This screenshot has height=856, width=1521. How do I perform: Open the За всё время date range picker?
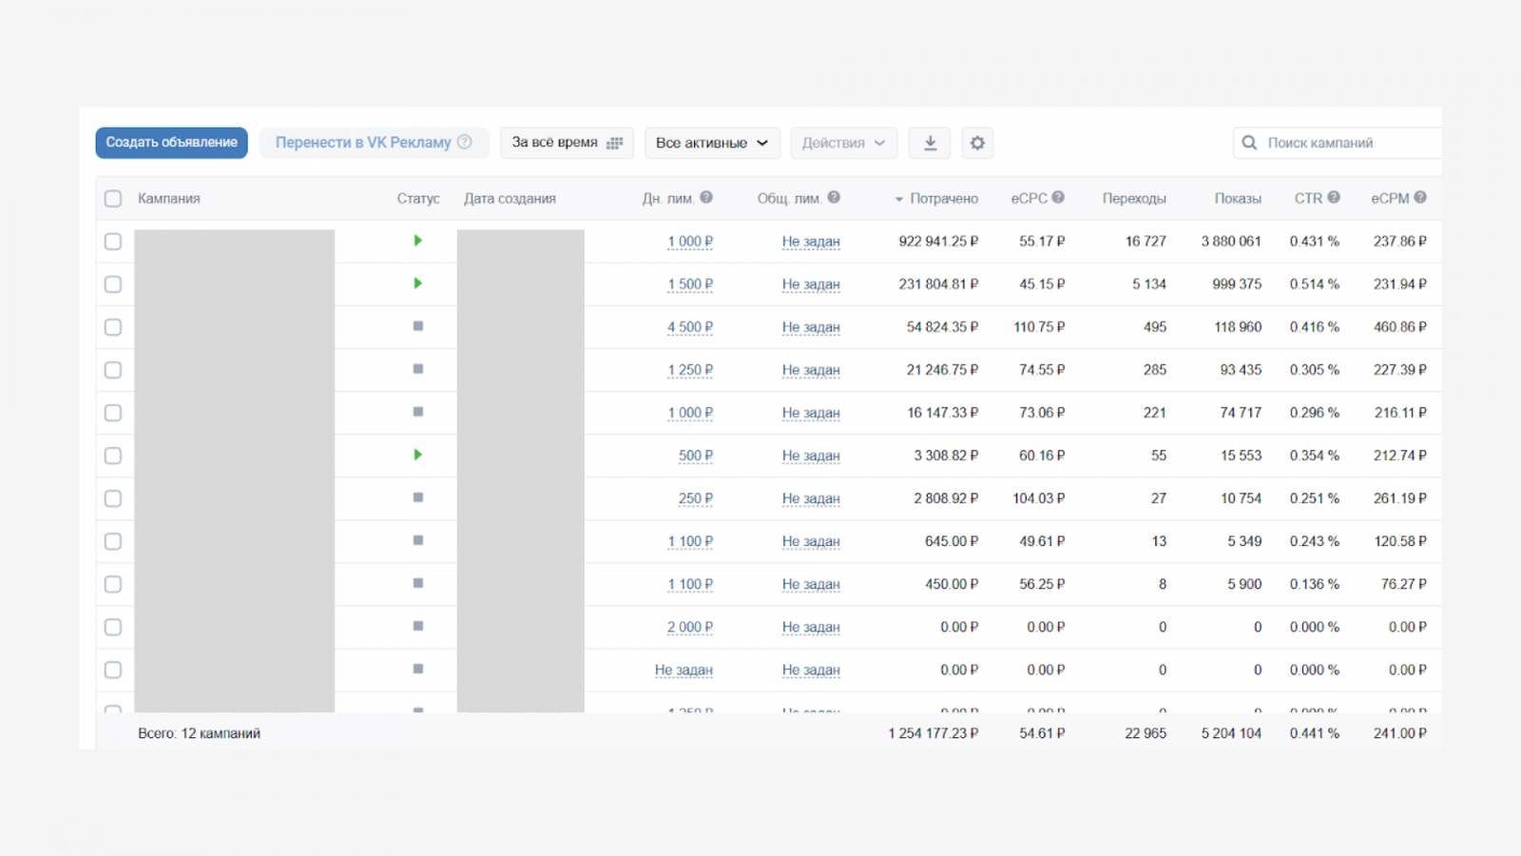pyautogui.click(x=567, y=143)
